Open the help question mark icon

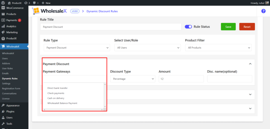(263, 11)
